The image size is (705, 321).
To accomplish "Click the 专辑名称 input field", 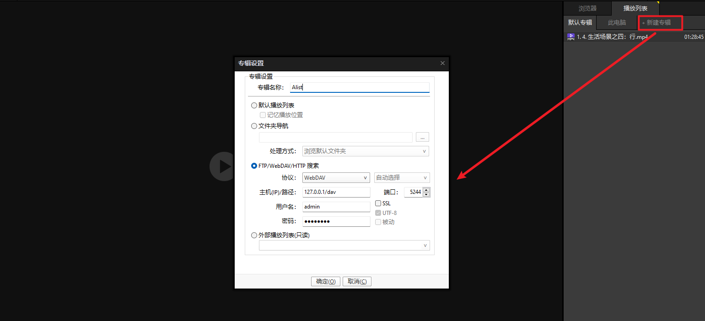I will [360, 87].
